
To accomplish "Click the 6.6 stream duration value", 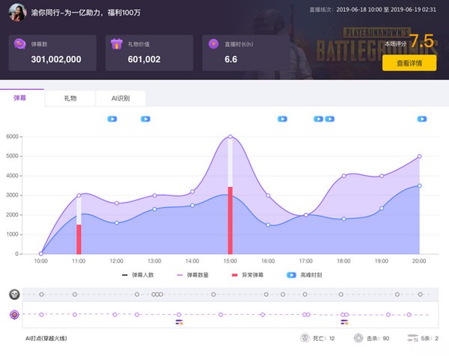I will 230,59.
